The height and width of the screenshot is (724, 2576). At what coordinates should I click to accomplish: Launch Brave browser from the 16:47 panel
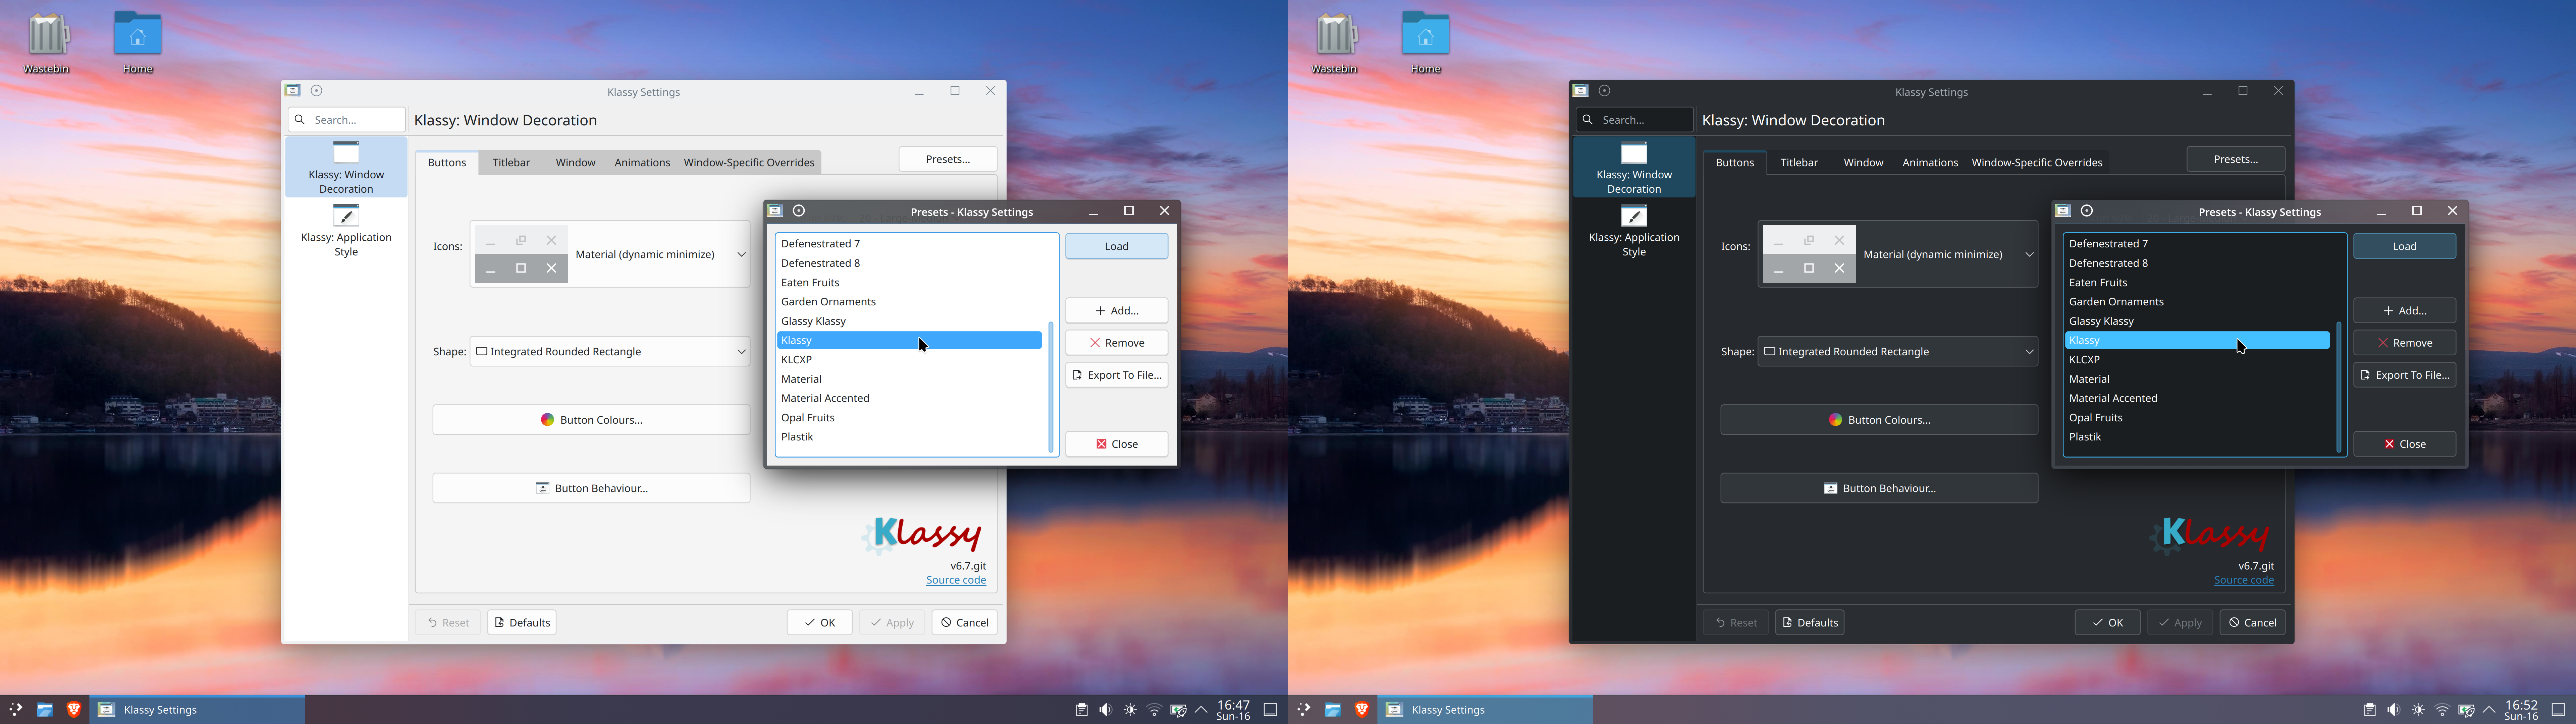coord(74,710)
